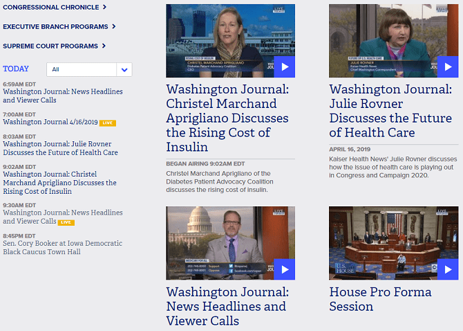Viewport: 463px width, 331px height.
Task: Click the Julie Rovner video thumbnail
Action: 394,41
